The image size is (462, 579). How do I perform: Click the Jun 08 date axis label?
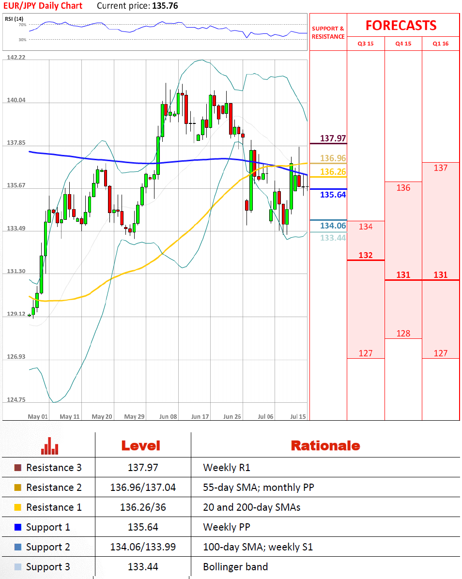coord(168,416)
